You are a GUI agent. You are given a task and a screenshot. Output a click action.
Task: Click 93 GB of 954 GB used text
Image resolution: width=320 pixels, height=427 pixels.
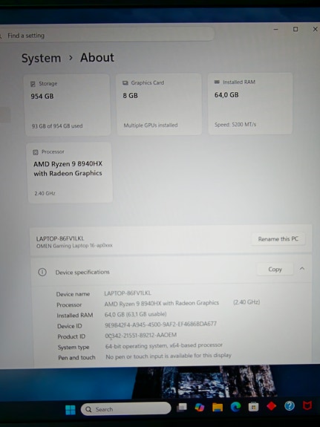click(57, 126)
